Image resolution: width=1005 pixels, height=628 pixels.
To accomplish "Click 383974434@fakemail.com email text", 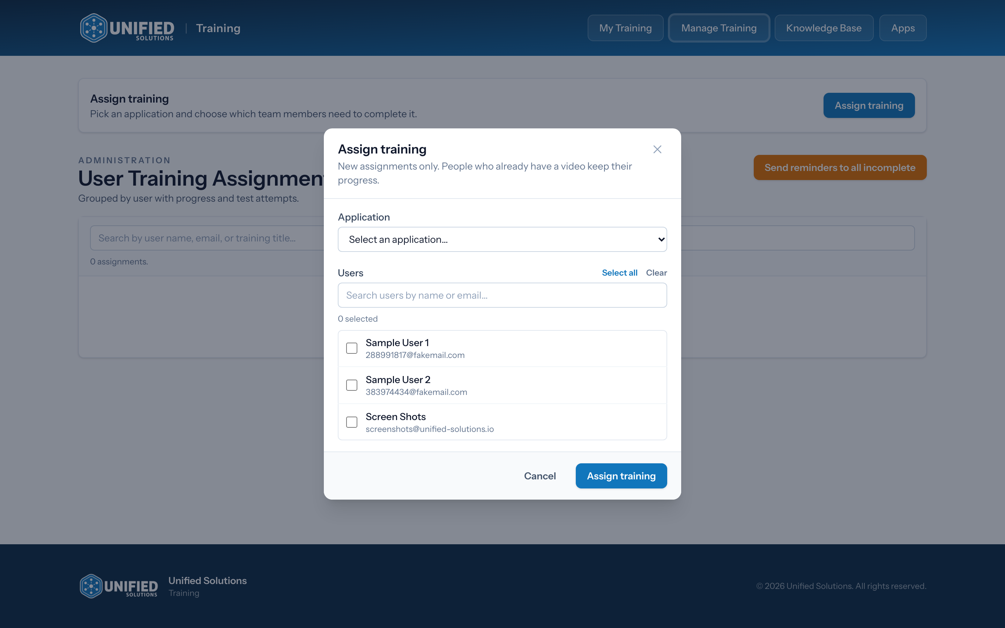I will pyautogui.click(x=416, y=392).
